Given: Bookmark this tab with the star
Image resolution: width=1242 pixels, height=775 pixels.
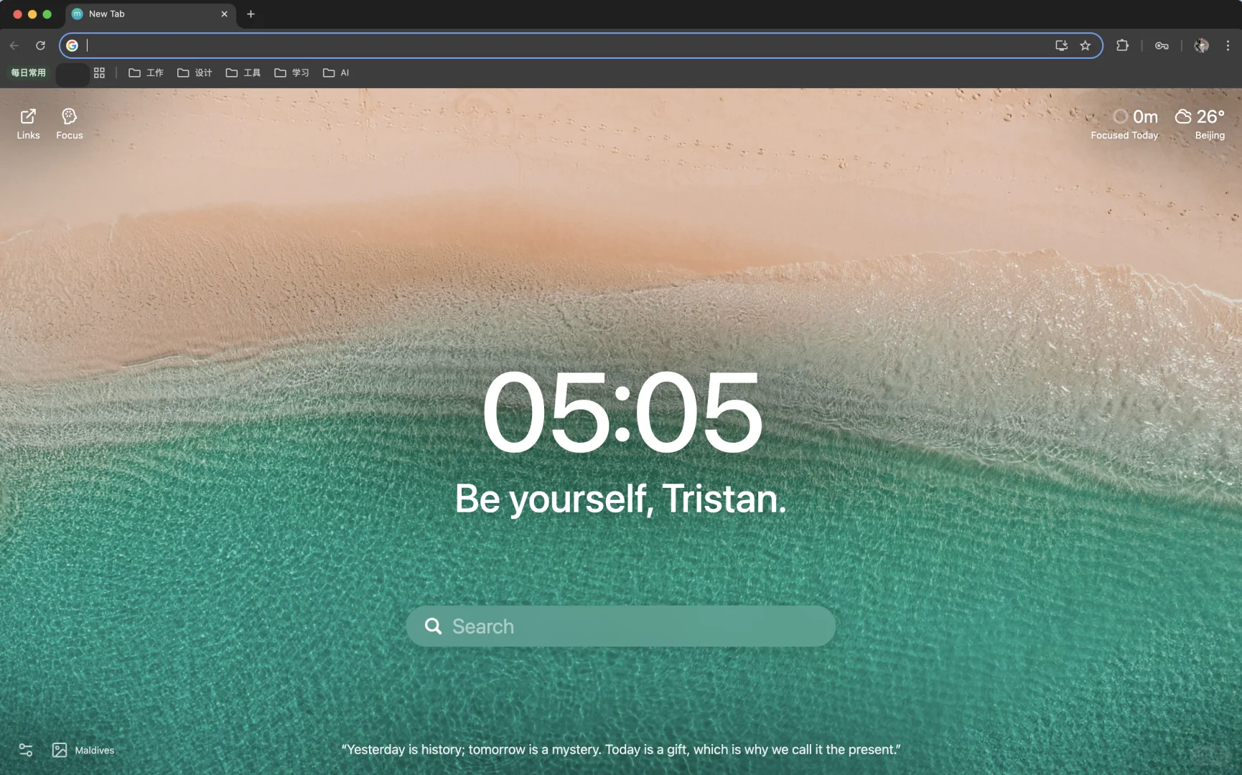Looking at the screenshot, I should pos(1085,45).
